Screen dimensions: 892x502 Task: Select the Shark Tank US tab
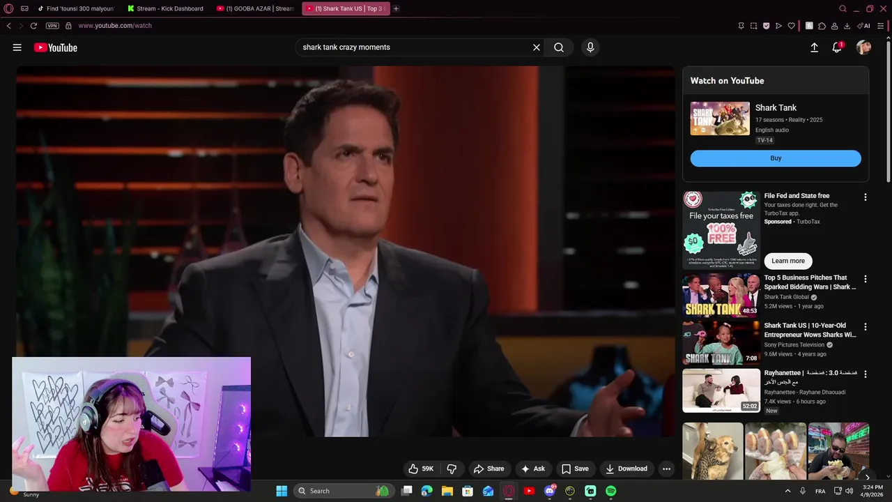click(x=345, y=8)
